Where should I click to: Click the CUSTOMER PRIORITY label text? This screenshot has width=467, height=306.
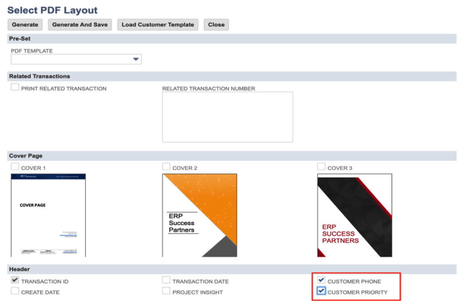point(357,292)
